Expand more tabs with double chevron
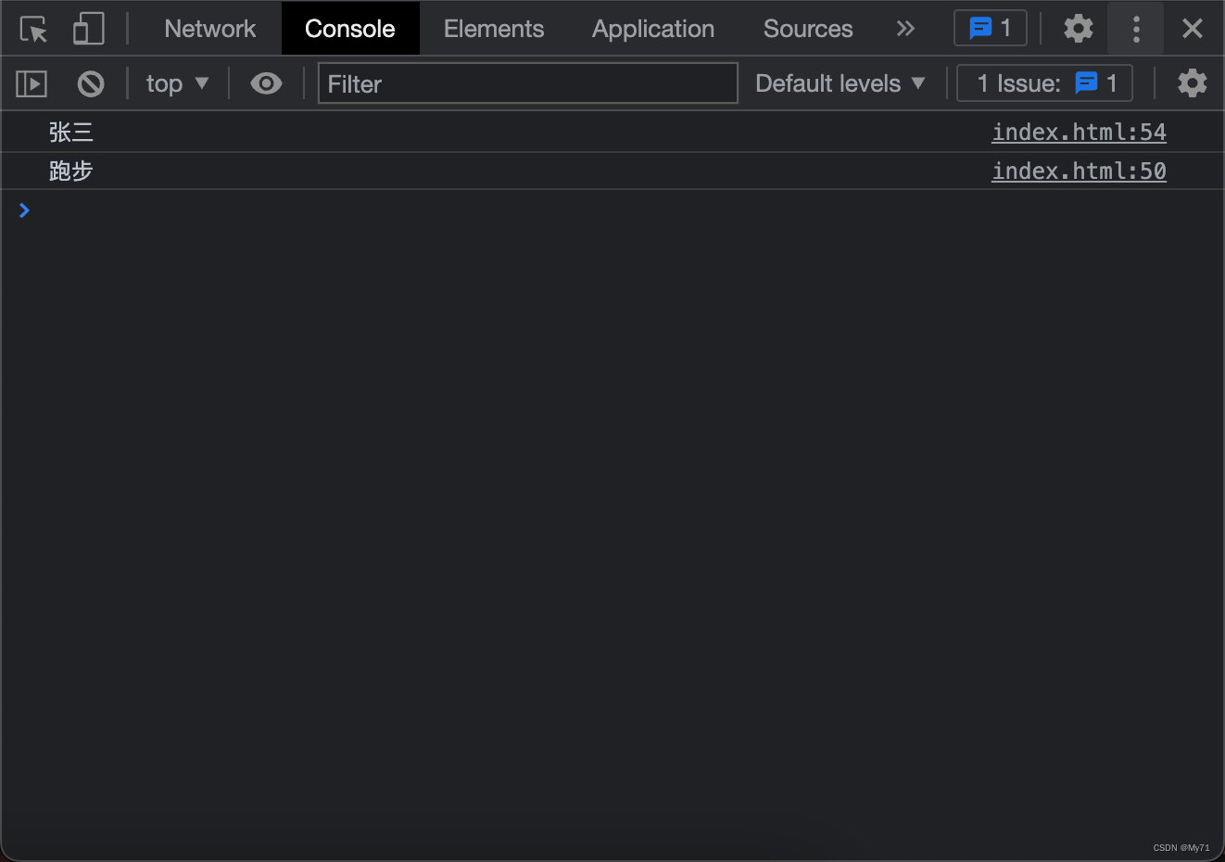This screenshot has width=1225, height=862. (905, 29)
